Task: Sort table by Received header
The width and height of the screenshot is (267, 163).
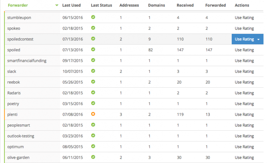Action: pos(185,5)
